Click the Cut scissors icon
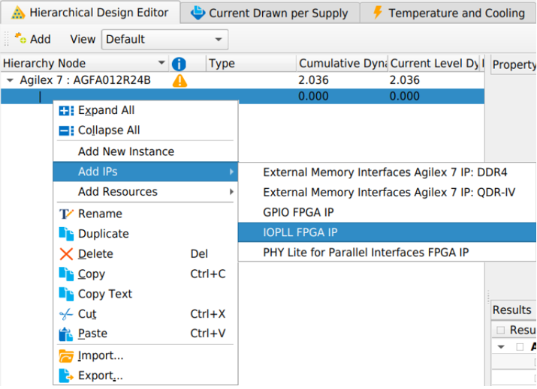 66,314
